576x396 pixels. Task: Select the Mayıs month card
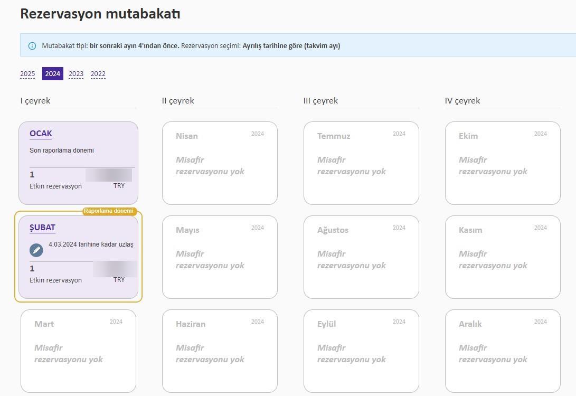pos(220,257)
